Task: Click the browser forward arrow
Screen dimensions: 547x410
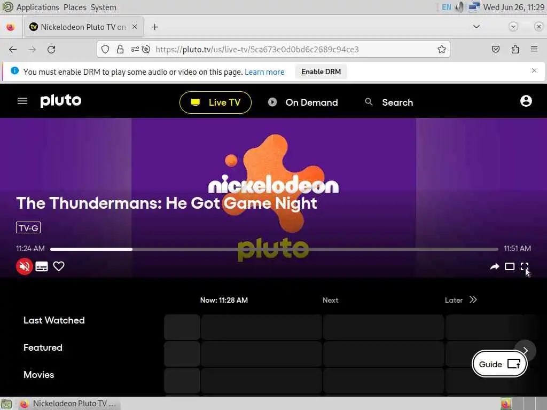Action: pyautogui.click(x=32, y=50)
